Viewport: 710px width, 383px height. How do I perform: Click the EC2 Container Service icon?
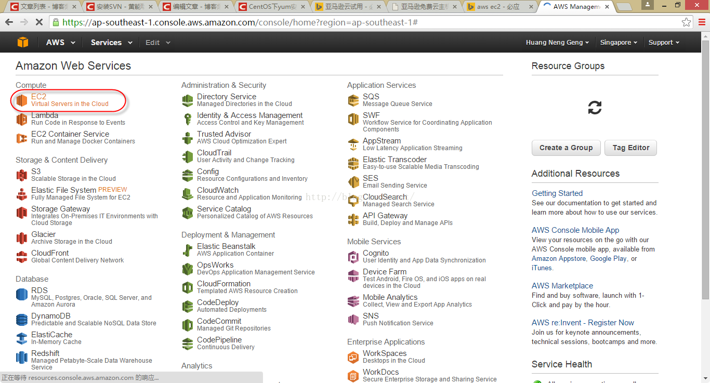21,138
